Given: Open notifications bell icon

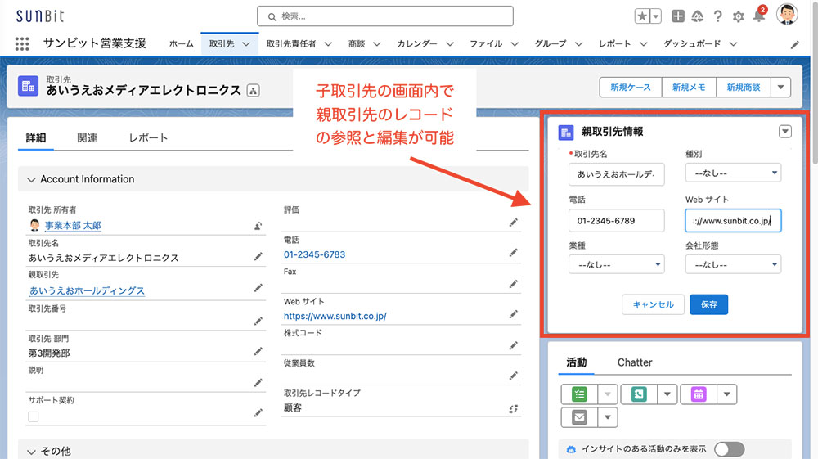Looking at the screenshot, I should click(759, 16).
